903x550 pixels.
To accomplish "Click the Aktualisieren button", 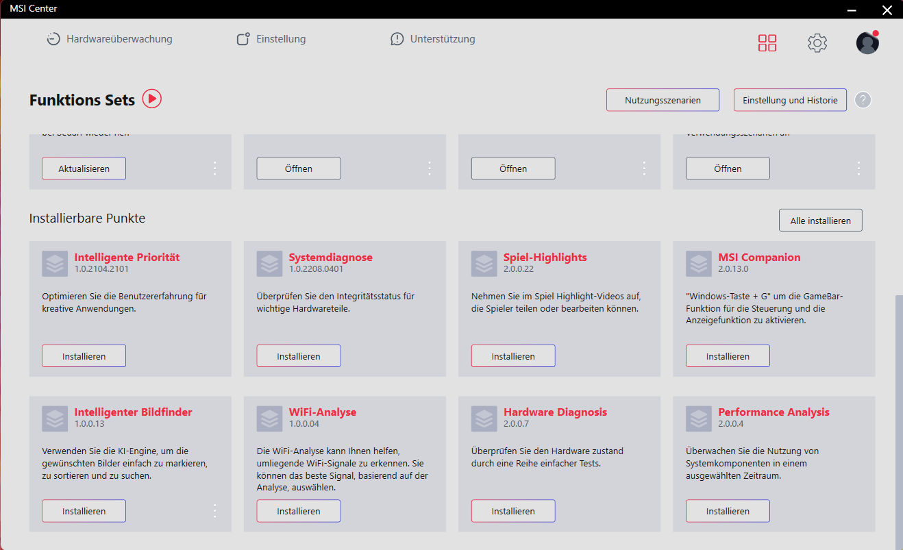I will coord(84,168).
